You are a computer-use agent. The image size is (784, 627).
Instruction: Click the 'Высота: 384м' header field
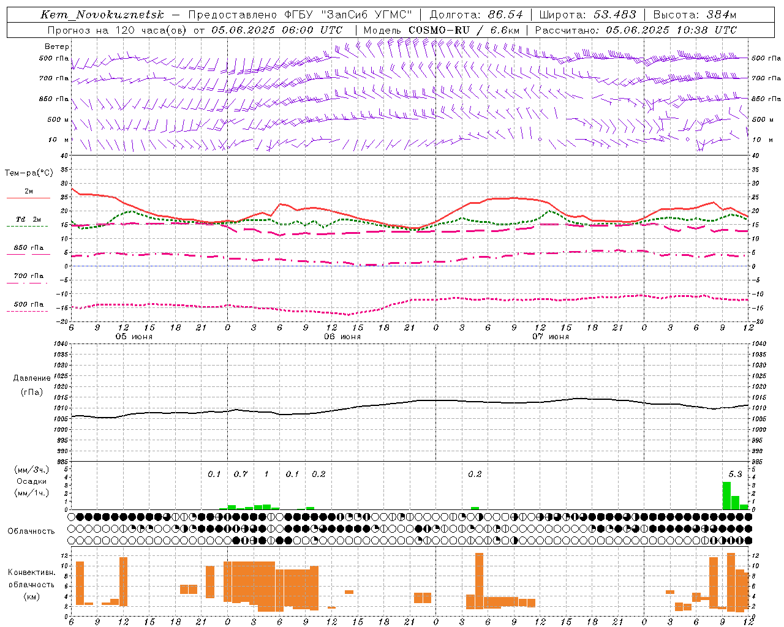[x=695, y=15]
